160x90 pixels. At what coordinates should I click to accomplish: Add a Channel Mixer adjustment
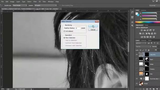(x=152, y=33)
